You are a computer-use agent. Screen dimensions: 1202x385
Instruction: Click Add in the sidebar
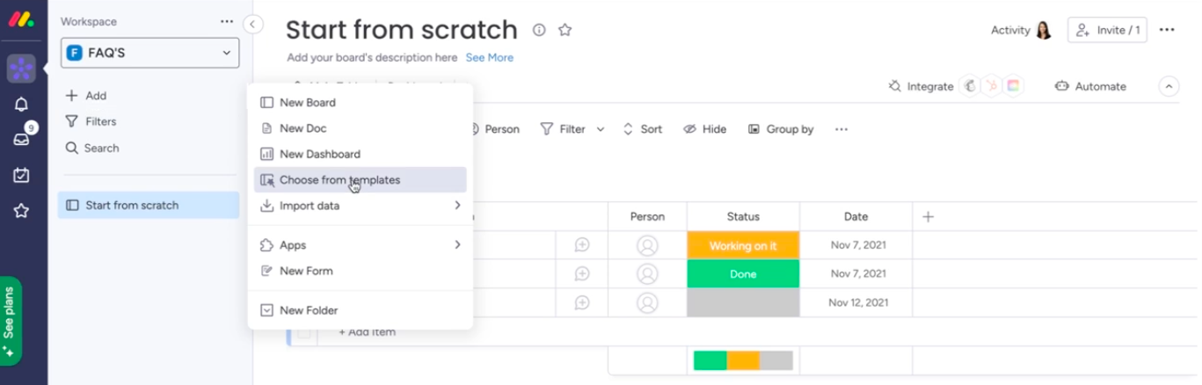pos(86,96)
